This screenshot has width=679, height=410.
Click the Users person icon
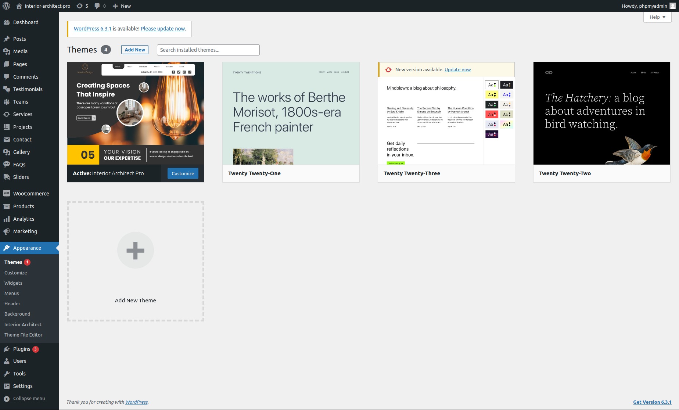click(7, 361)
